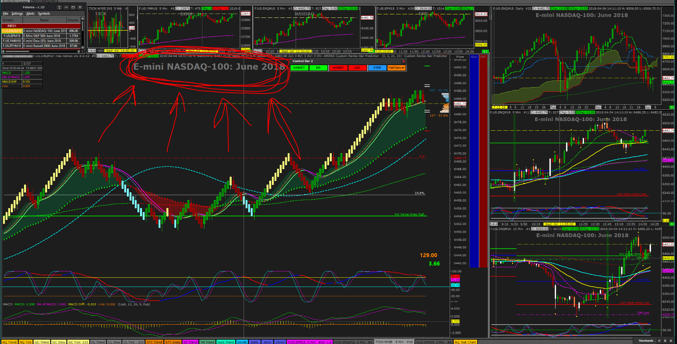Switch to the TICK-NYSE 5 Min tab
This screenshot has height=344, width=677.
tap(394, 342)
